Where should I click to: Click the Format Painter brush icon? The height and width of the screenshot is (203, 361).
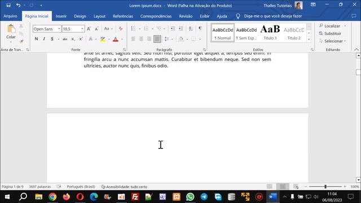tap(21, 41)
